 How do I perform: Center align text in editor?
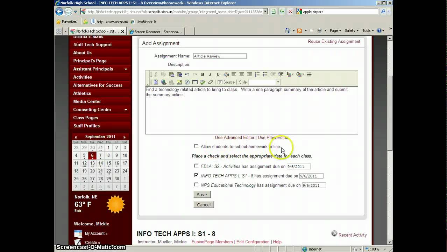(242, 74)
